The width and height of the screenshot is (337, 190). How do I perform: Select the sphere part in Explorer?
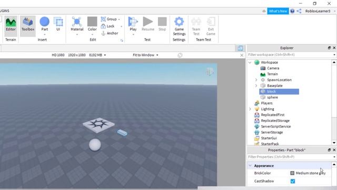click(272, 97)
